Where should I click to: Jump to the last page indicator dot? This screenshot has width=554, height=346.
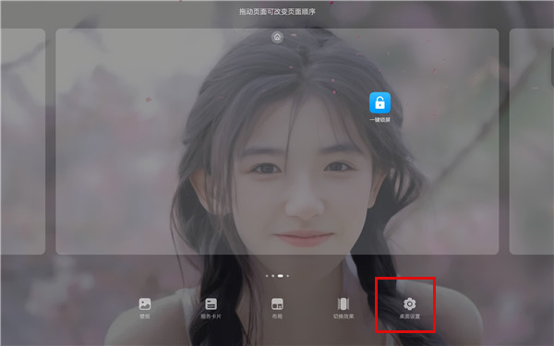click(287, 276)
